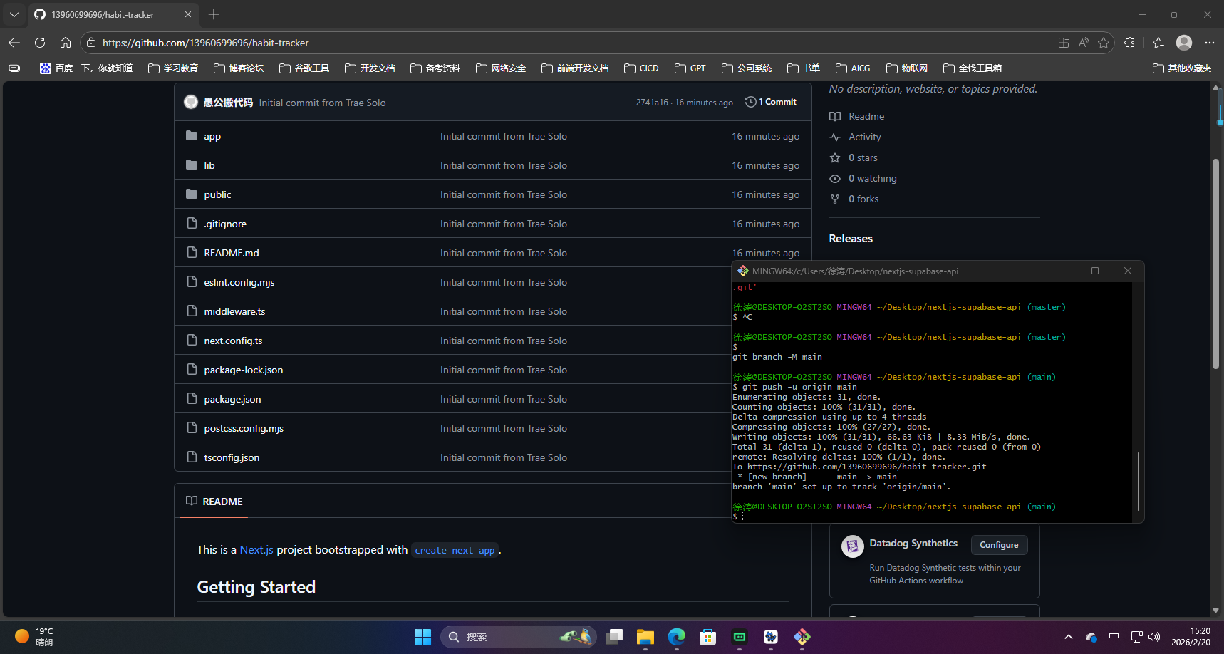This screenshot has height=654, width=1224.
Task: Open the 其他收藏夹 bookmarks folder
Action: 1182,68
